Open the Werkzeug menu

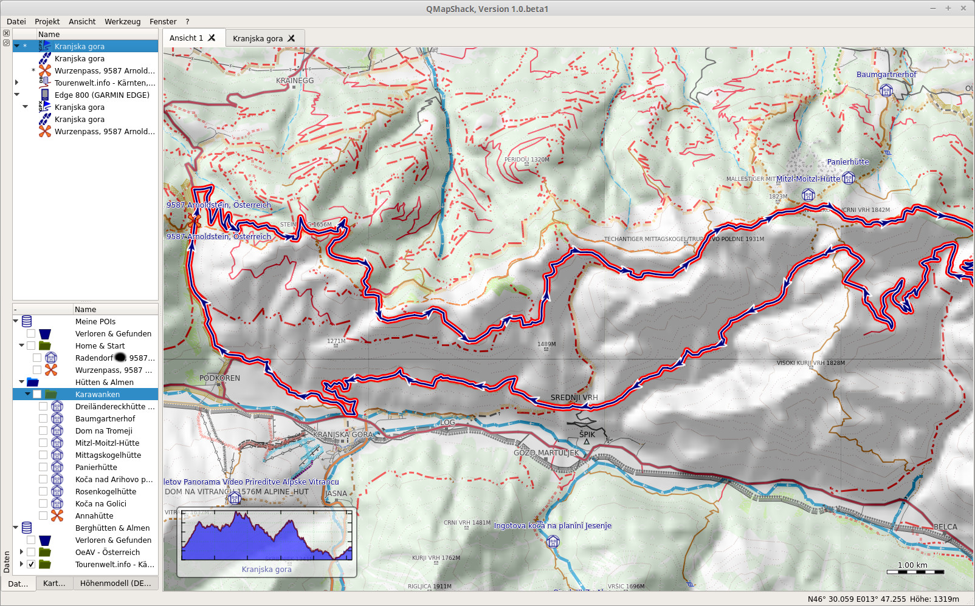point(122,21)
